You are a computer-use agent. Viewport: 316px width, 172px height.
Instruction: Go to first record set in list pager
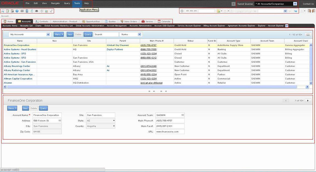tap(149, 91)
